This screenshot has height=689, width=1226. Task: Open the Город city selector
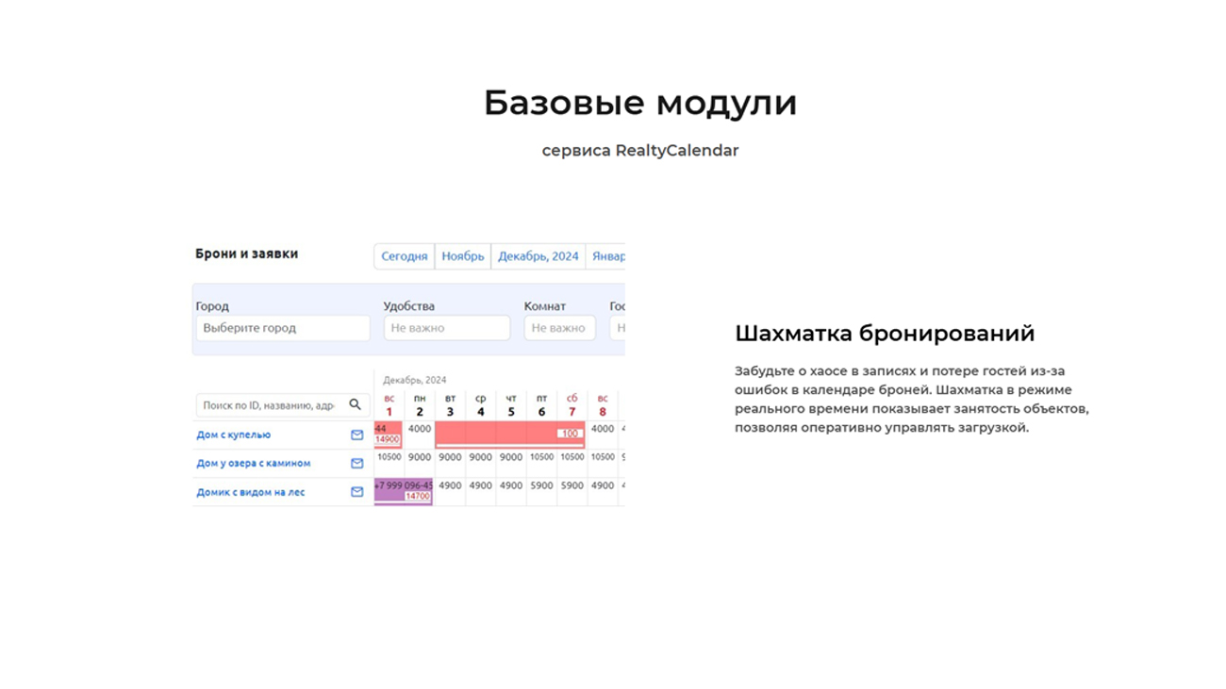282,328
